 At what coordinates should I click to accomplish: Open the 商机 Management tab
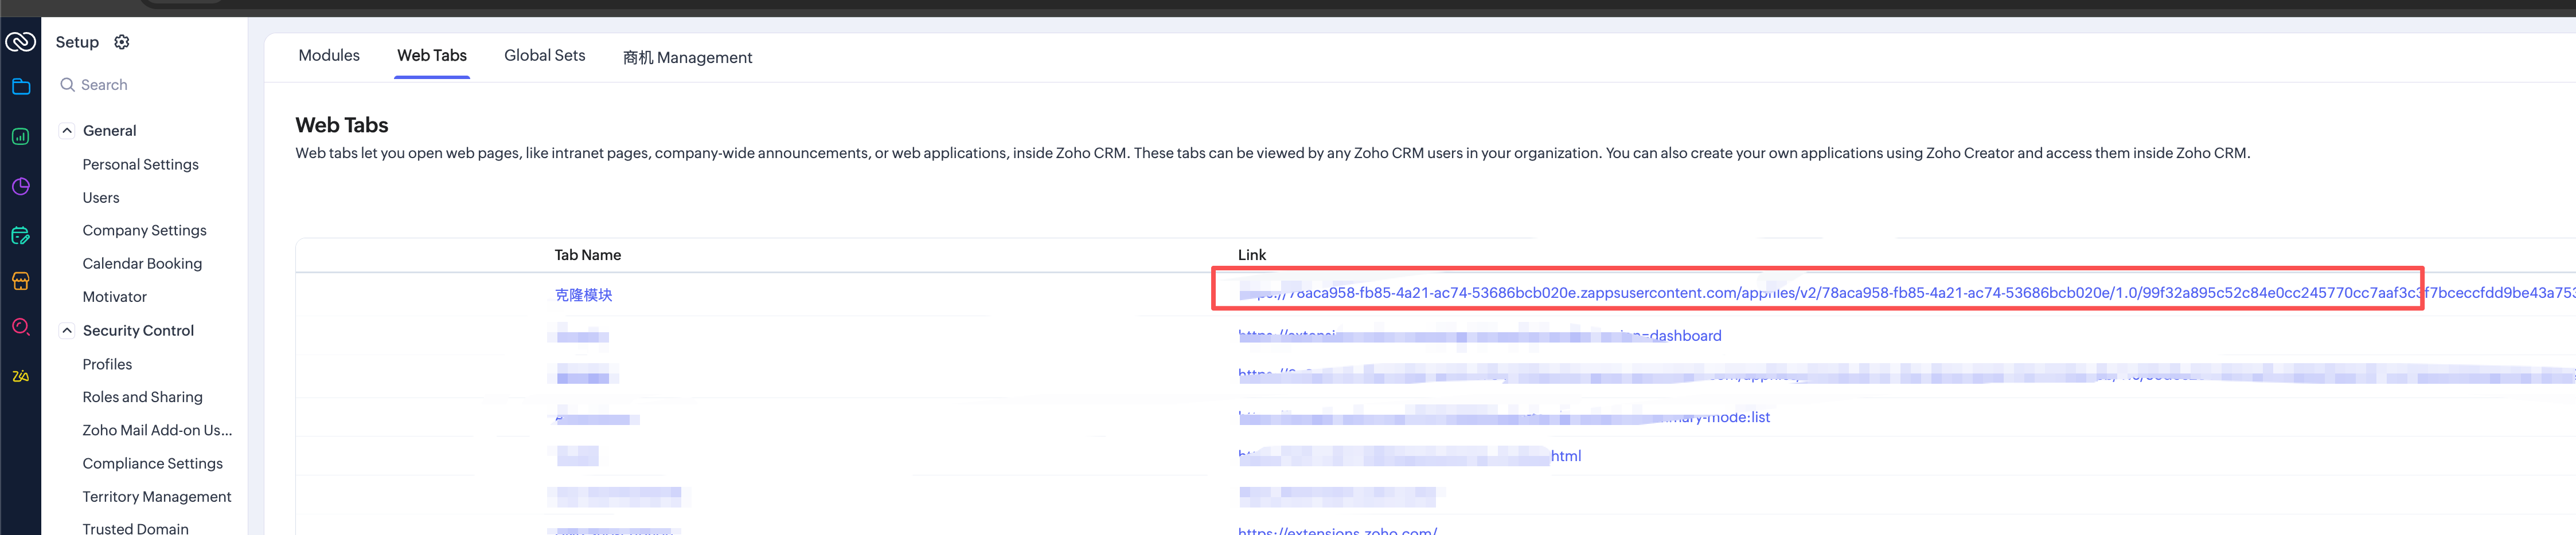pyautogui.click(x=687, y=58)
